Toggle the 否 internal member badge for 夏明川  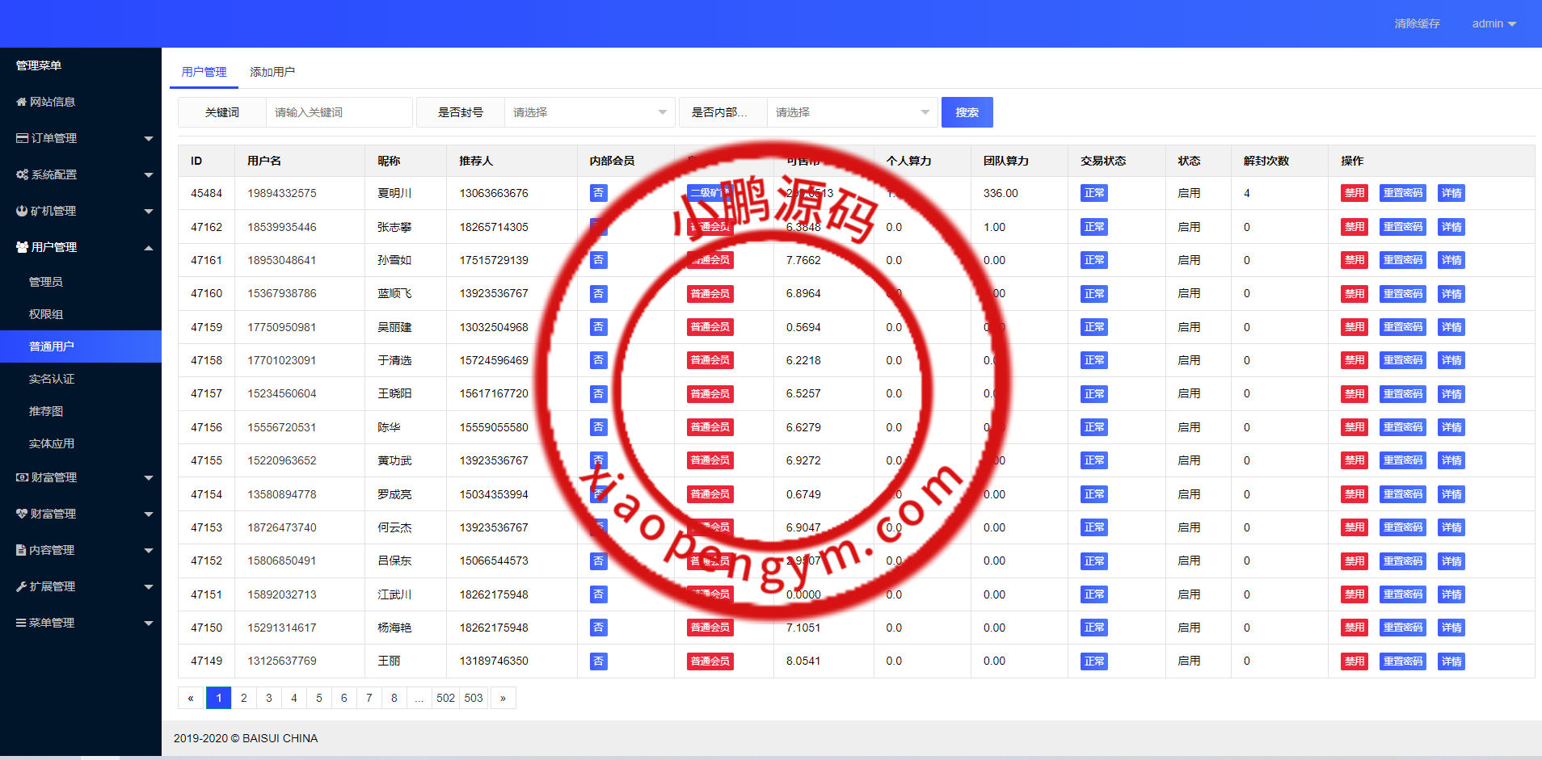598,192
